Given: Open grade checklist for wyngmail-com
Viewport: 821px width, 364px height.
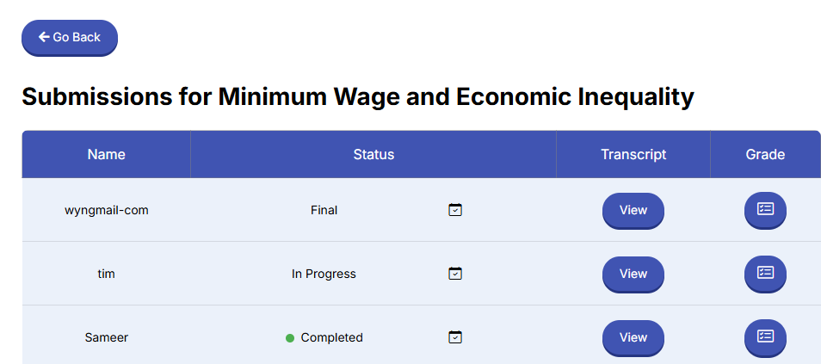Looking at the screenshot, I should click(765, 210).
